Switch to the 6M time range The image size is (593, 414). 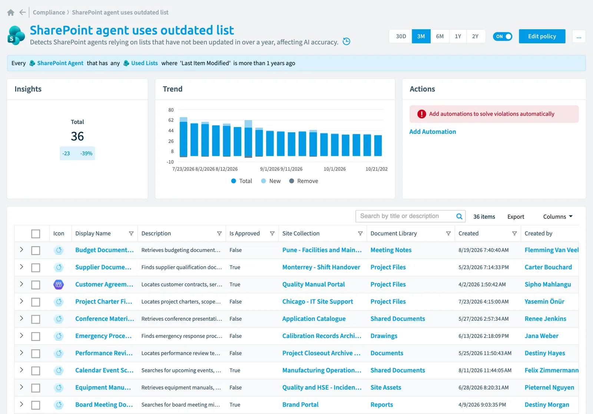pos(440,36)
